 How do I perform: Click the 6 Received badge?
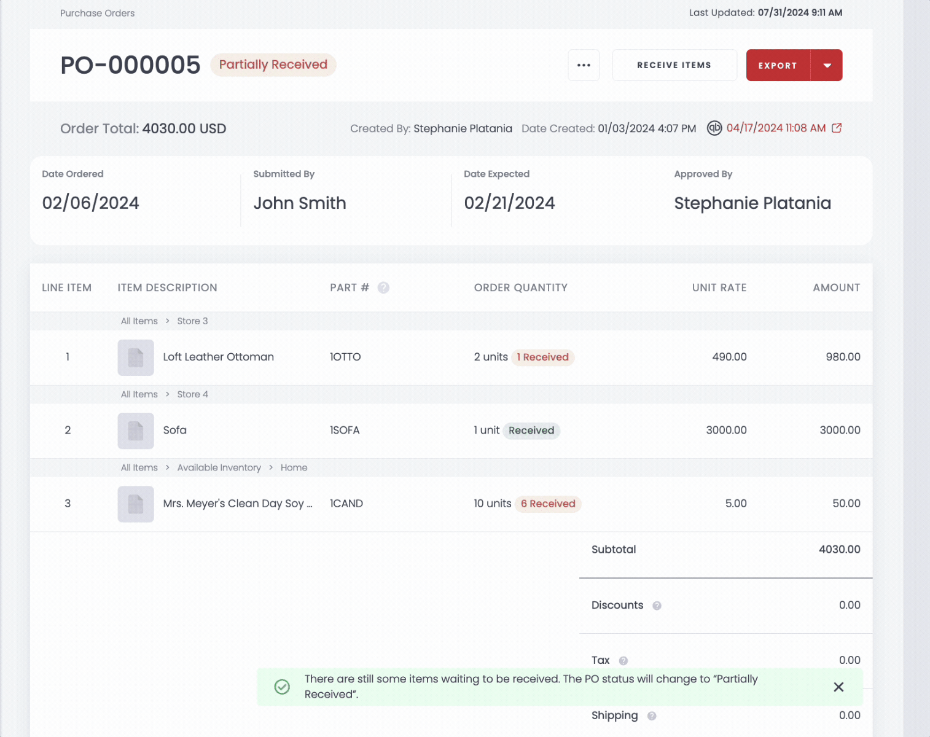tap(548, 504)
